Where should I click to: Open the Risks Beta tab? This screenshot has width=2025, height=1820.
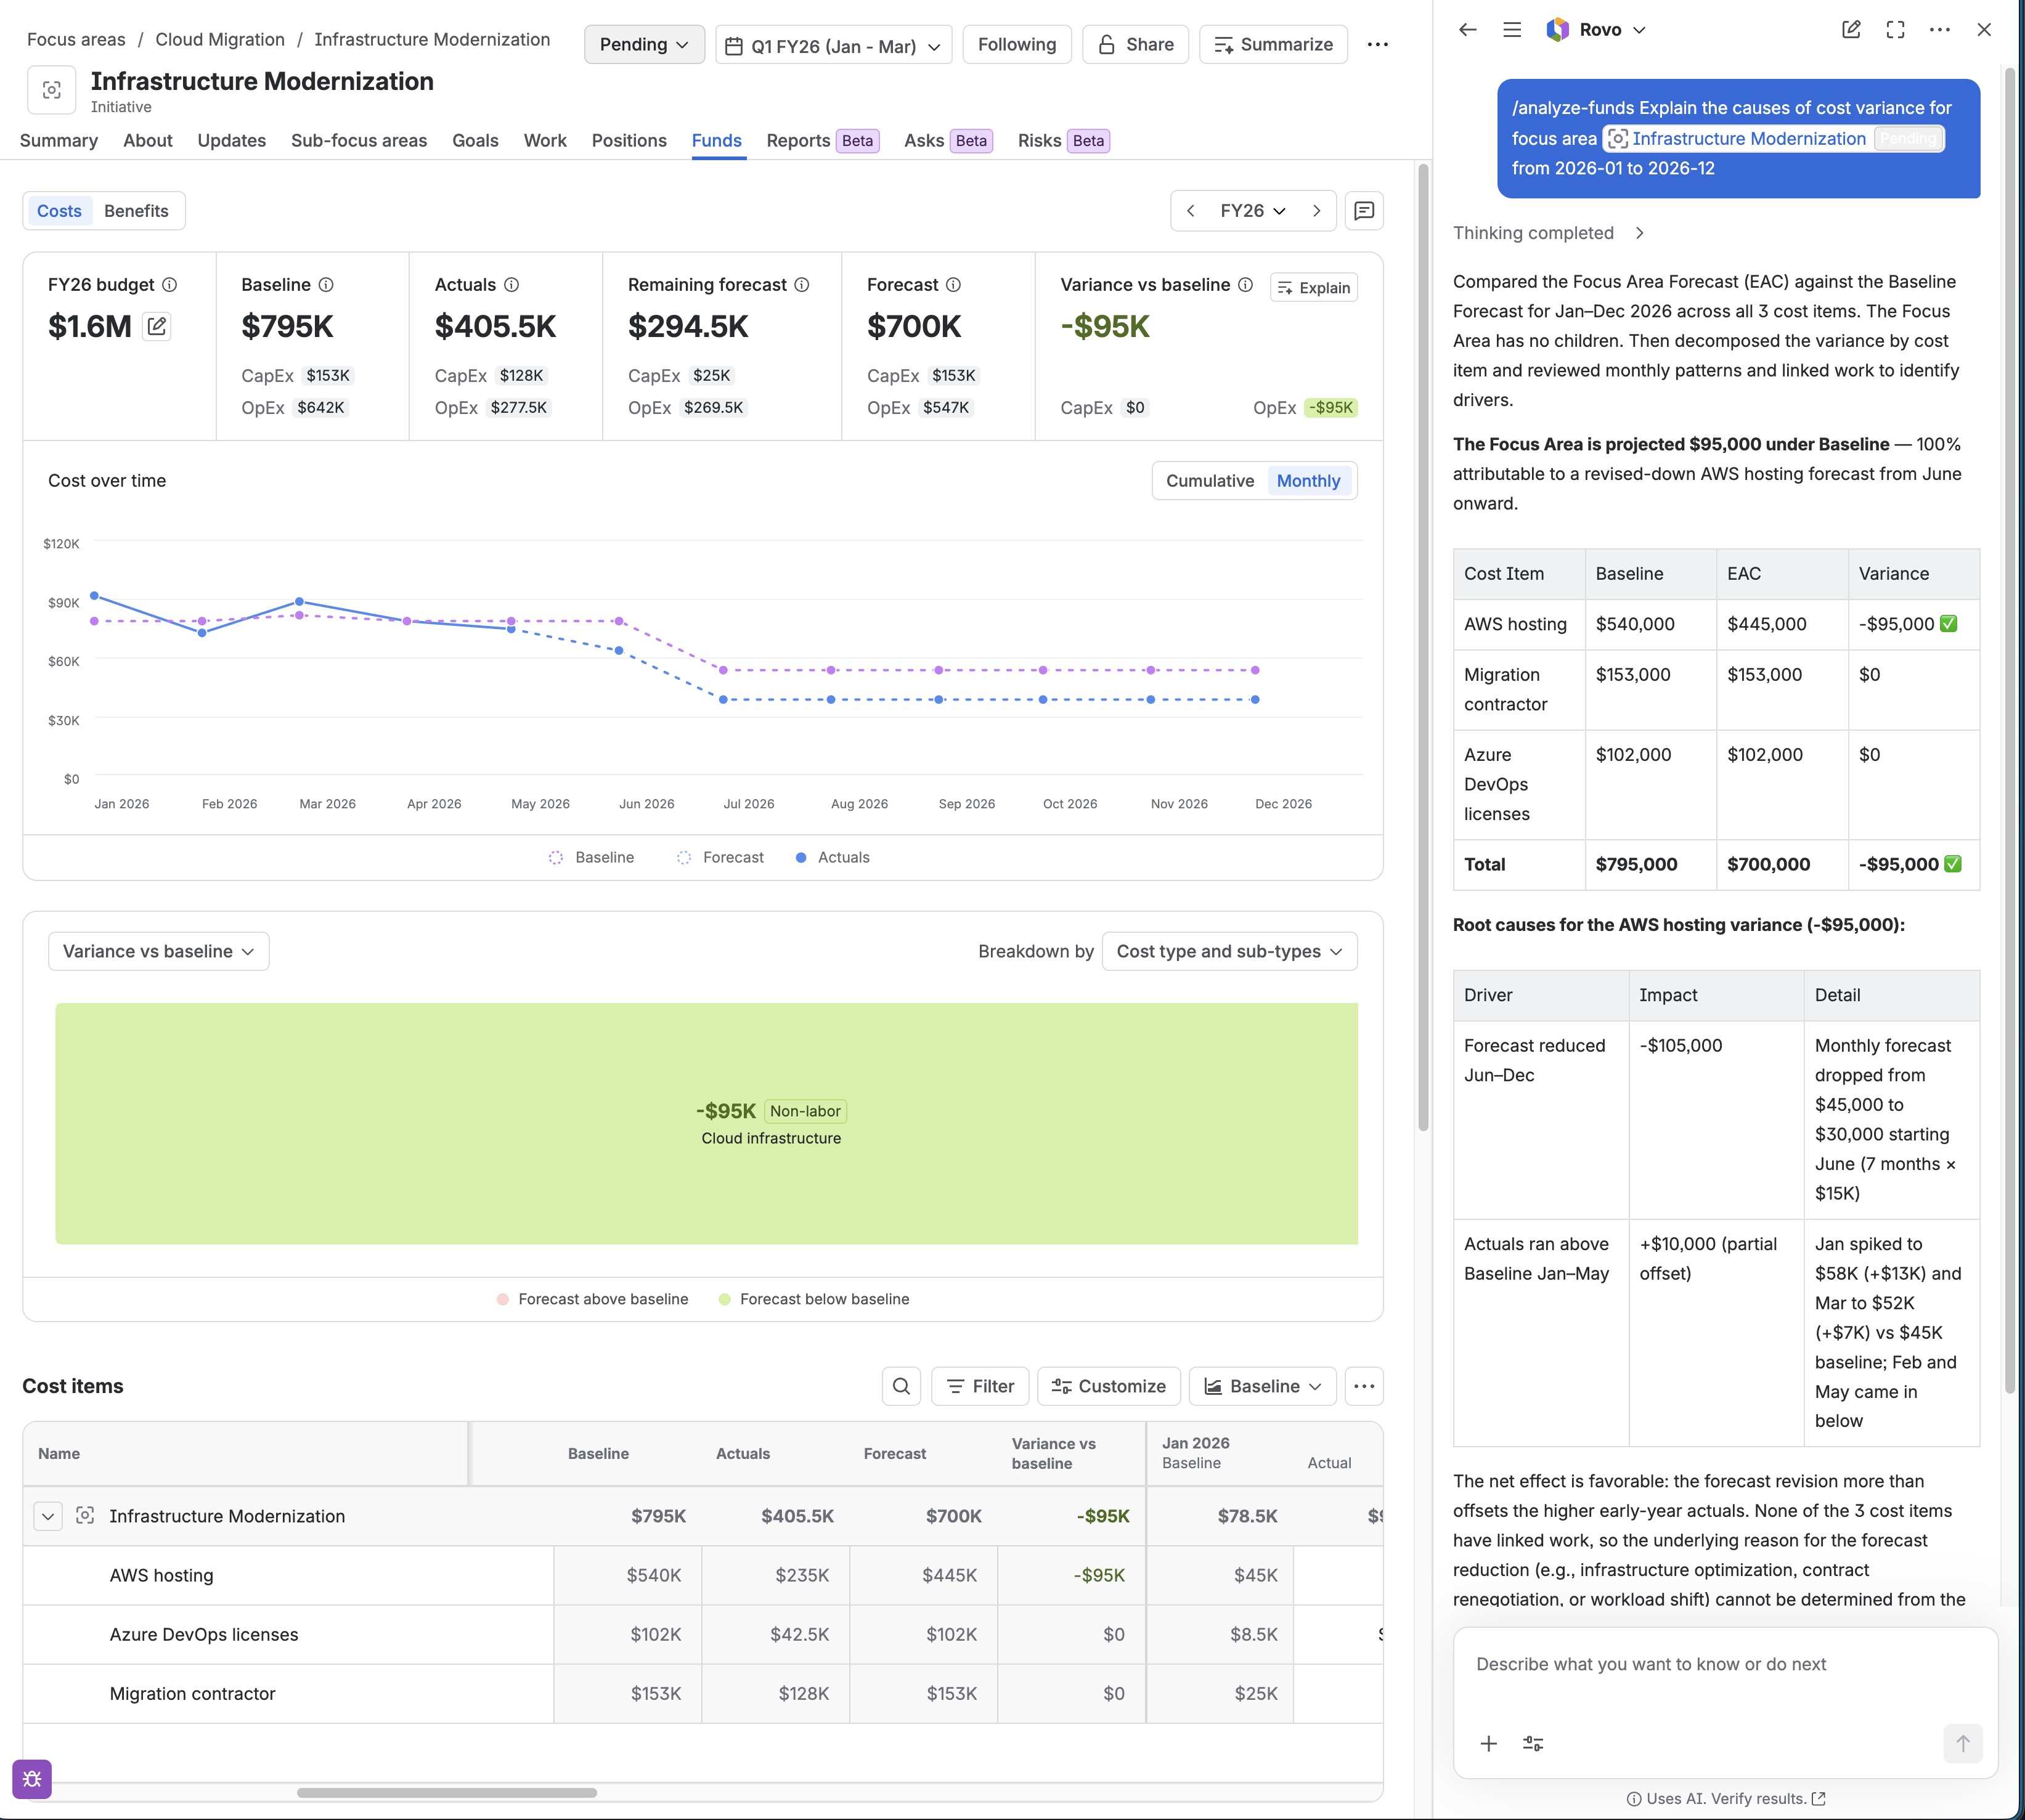1064,140
